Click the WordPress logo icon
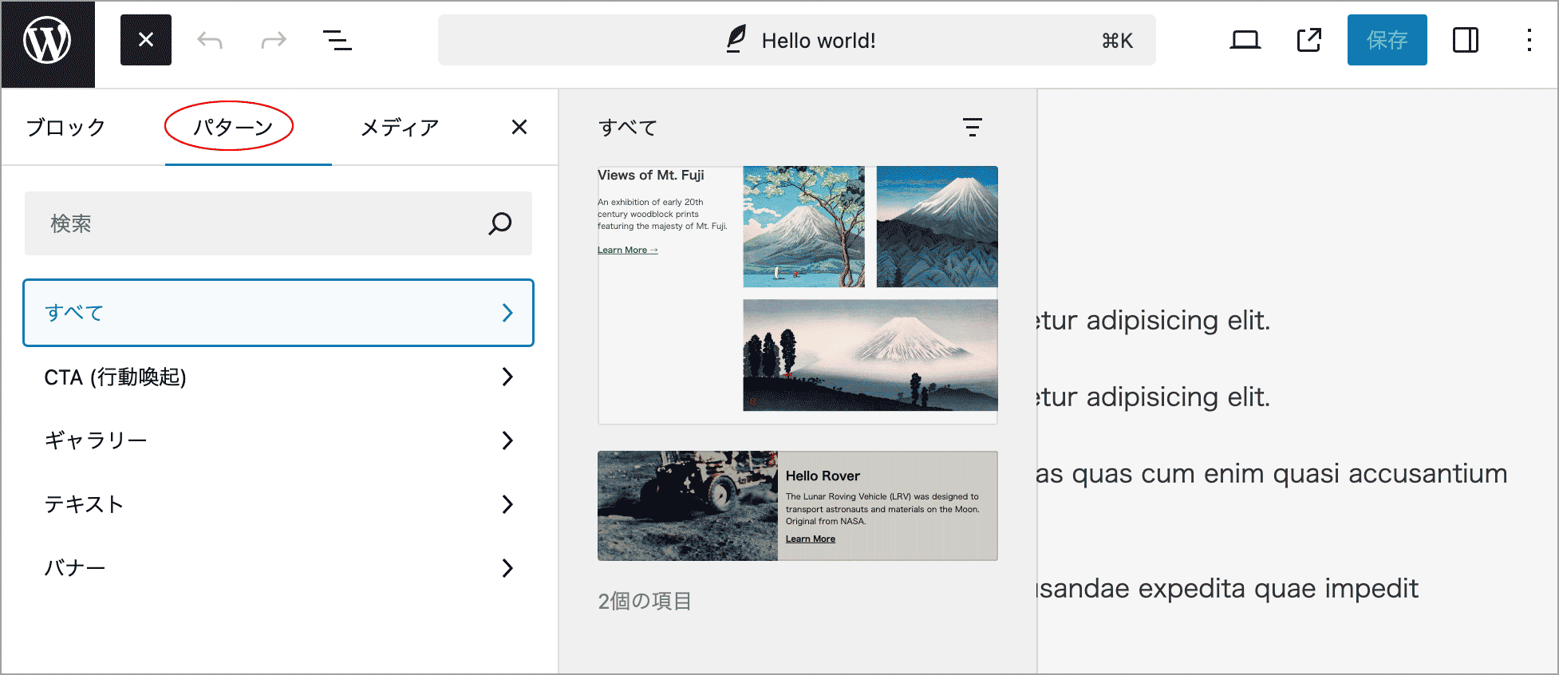 point(47,41)
